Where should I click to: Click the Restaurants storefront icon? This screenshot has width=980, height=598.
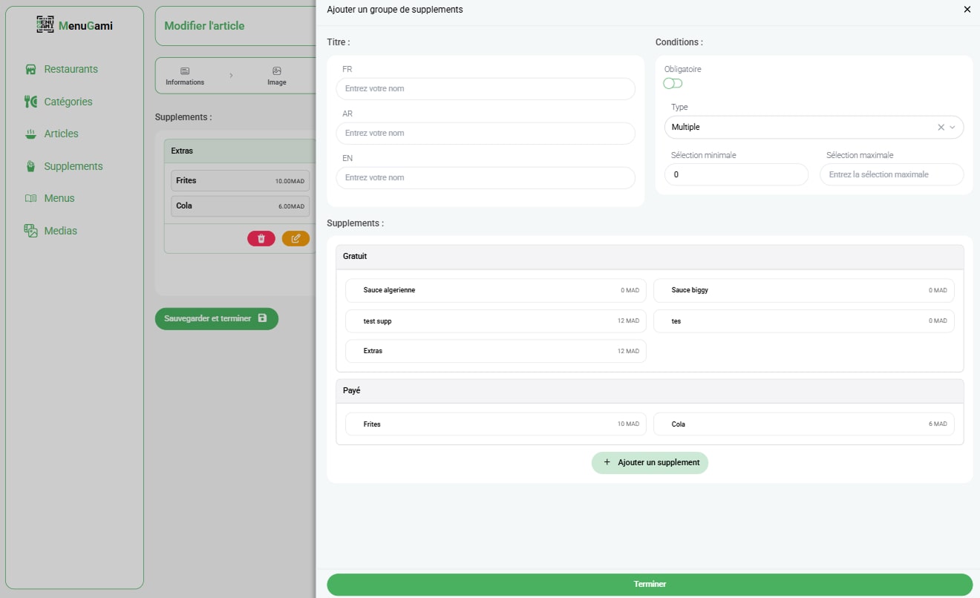click(x=30, y=69)
